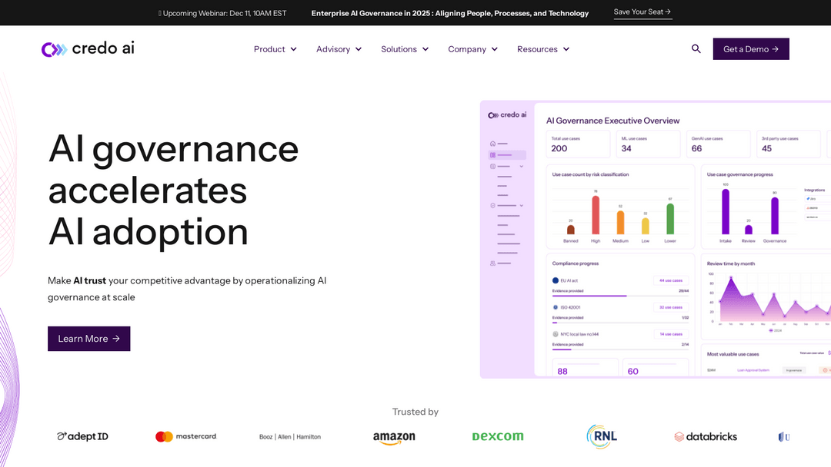Expand the Company menu chevron
This screenshot has height=467, width=831.
click(495, 49)
